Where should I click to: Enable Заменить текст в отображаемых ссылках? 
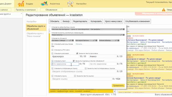[x=85, y=68]
